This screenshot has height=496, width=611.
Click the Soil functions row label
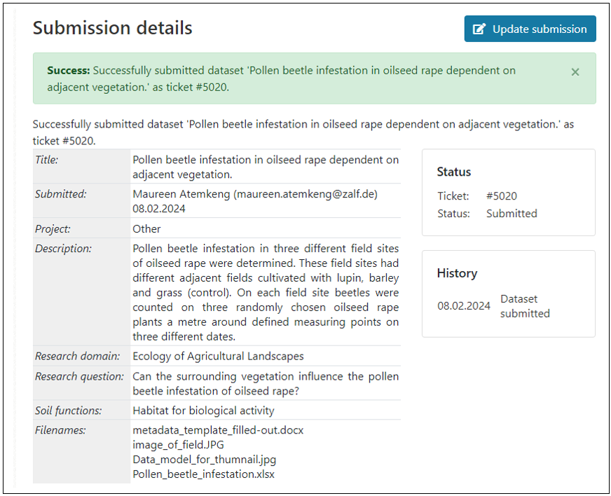[69, 411]
